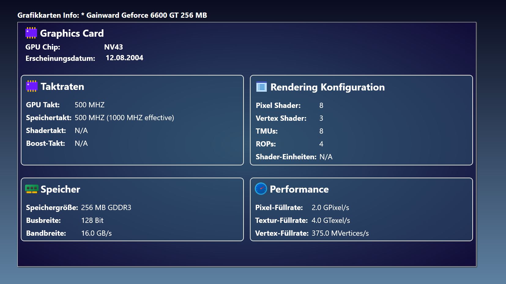Screen dimensions: 506x284
Task: Click the Graphics Card heading
Action: 72,33
